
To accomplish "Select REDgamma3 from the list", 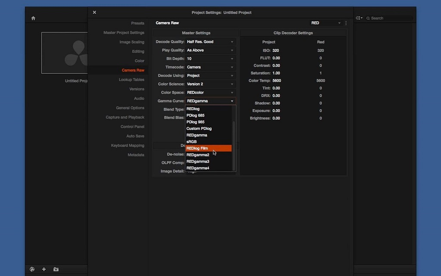I will [x=208, y=161].
